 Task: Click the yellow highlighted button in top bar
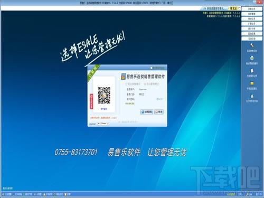[x=233, y=8]
